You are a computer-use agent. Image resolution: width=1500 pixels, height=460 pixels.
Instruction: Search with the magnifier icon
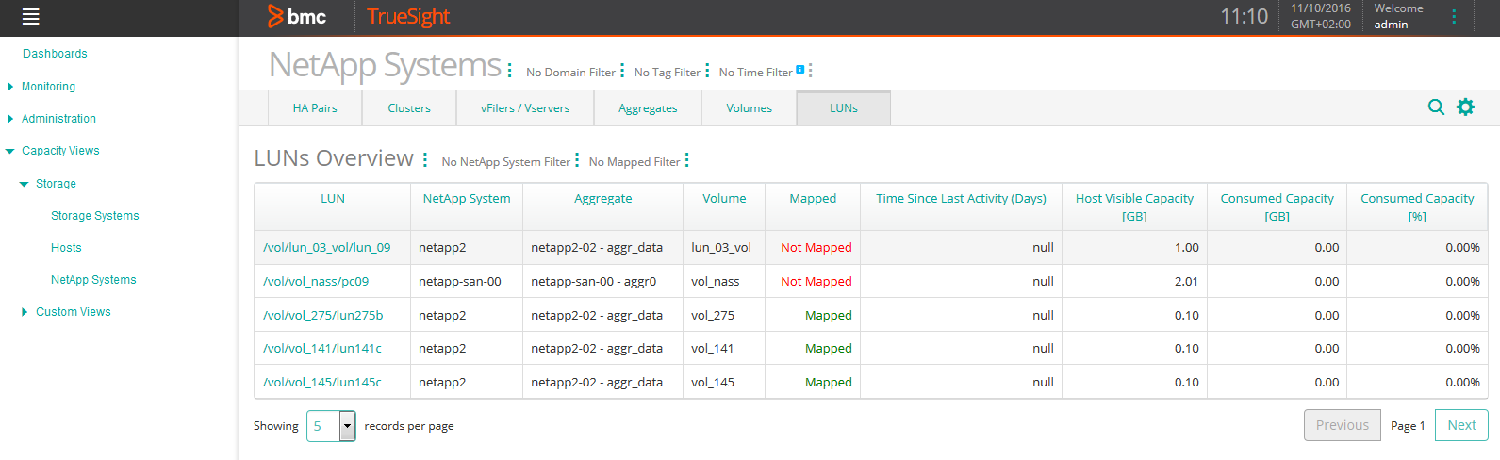1436,107
